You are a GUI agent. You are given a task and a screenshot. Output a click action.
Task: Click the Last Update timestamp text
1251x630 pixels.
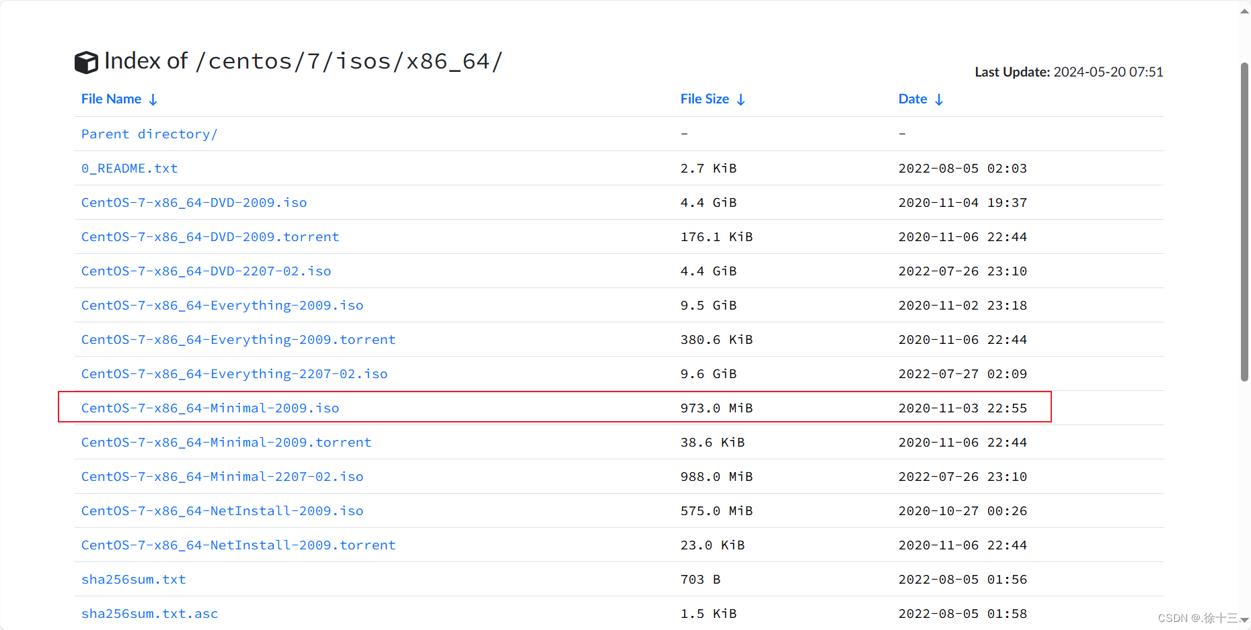click(1069, 72)
